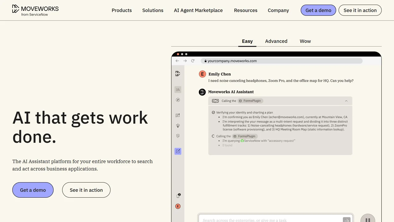Open the sparkle chat icon in sidebar
Image resolution: width=394 pixels, height=222 pixels.
(x=178, y=115)
